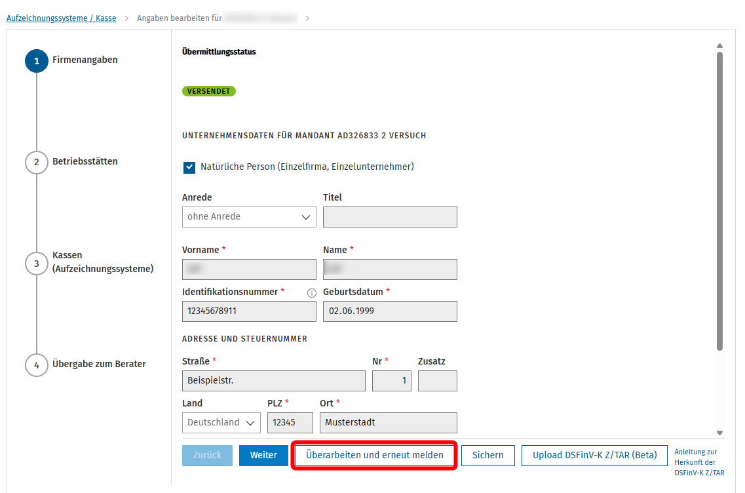Select step 1 circle for Firmenangaben

[37, 61]
